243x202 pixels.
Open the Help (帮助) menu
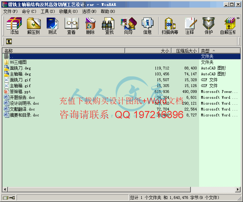(x=108, y=11)
